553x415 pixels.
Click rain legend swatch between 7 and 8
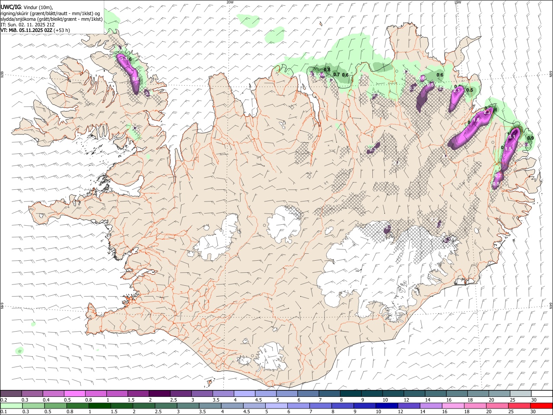(x=320, y=405)
